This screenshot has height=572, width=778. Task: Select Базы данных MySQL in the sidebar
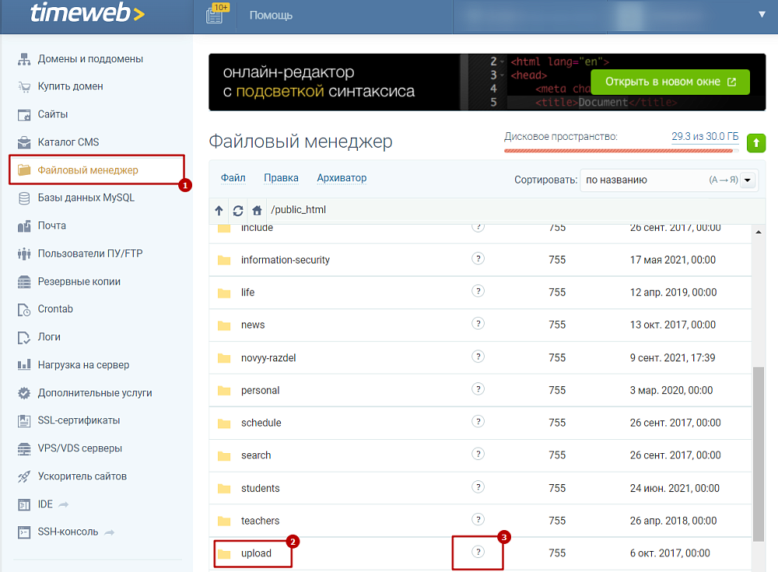86,198
